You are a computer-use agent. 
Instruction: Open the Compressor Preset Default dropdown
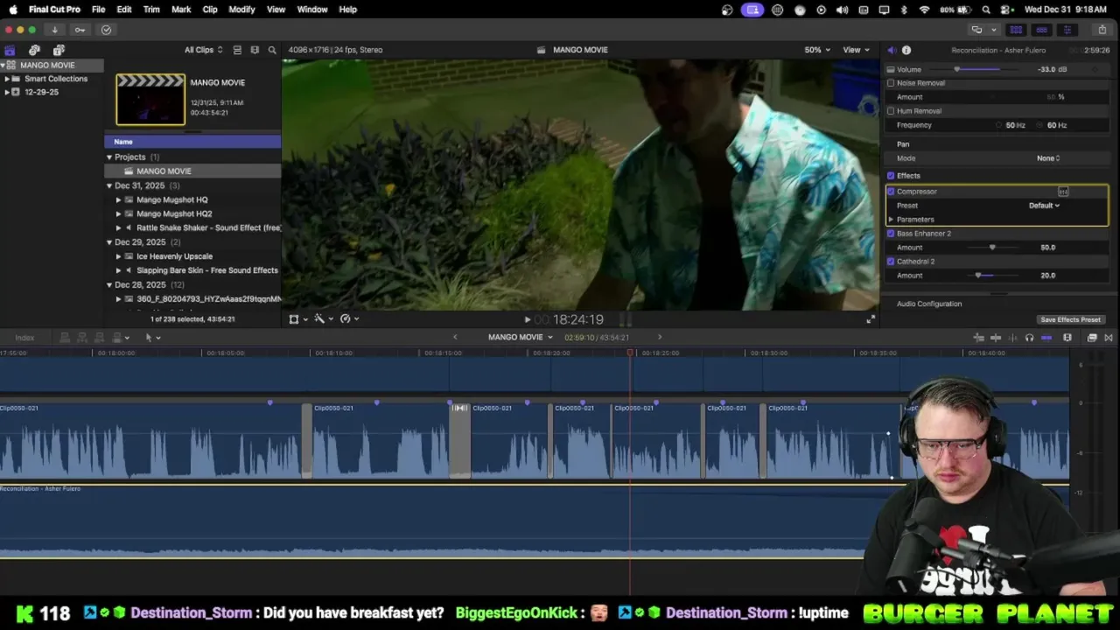(1044, 206)
